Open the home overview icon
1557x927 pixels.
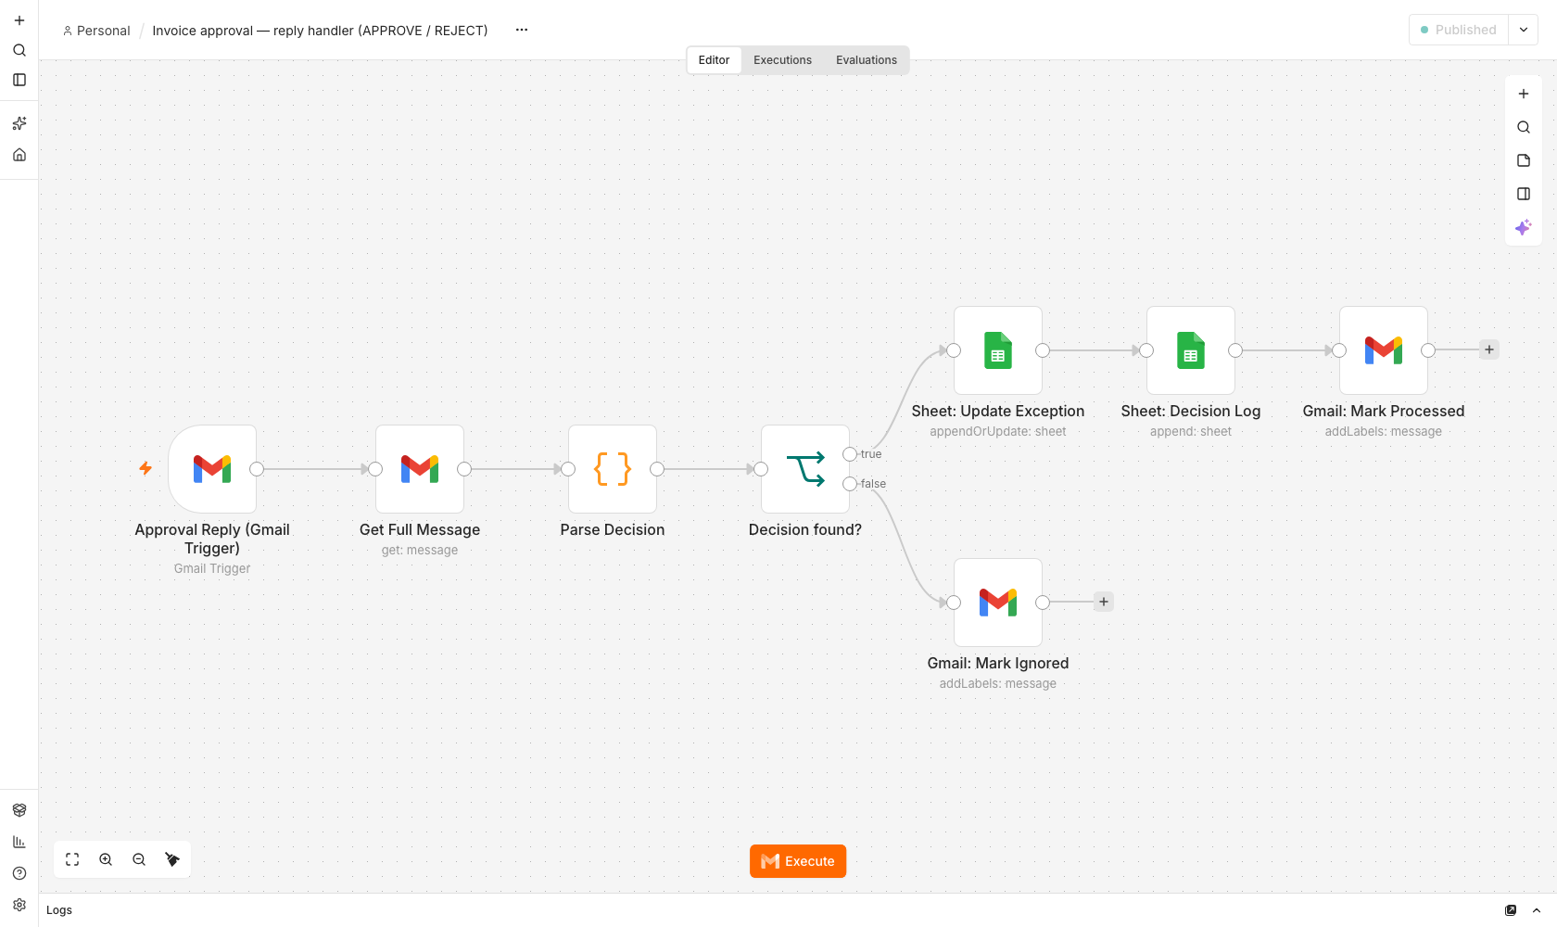(x=19, y=155)
